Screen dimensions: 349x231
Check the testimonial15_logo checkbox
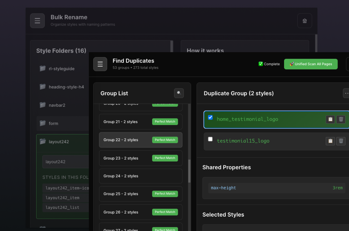[210, 139]
